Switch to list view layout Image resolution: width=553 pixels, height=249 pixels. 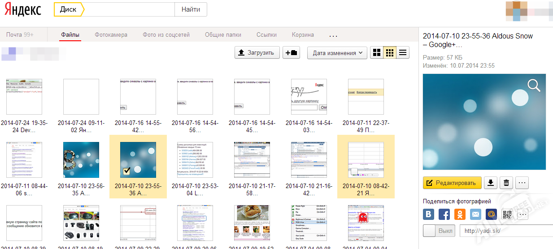tap(403, 53)
